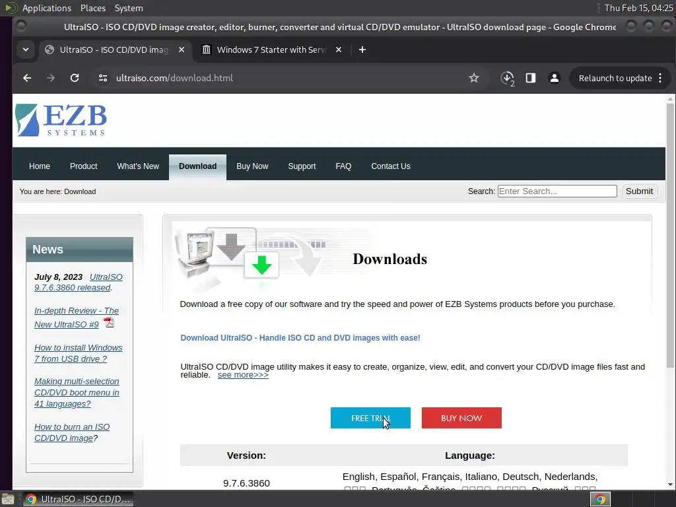The height and width of the screenshot is (507, 676).
Task: Close the Windows 7 Starter tab
Action: point(339,50)
